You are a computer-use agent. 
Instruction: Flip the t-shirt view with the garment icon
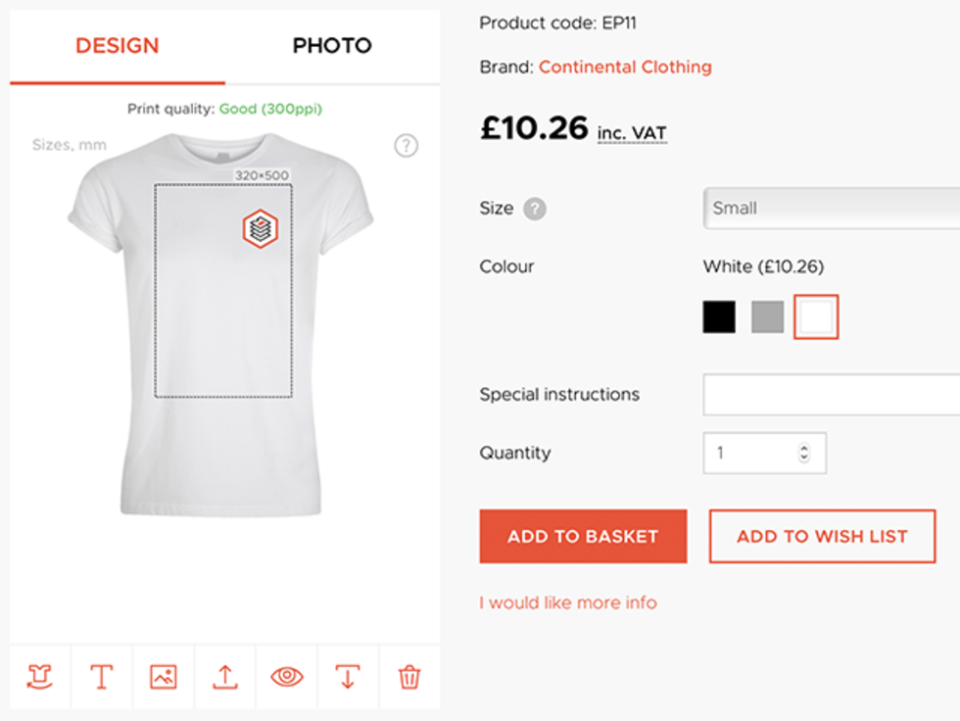[x=39, y=676]
